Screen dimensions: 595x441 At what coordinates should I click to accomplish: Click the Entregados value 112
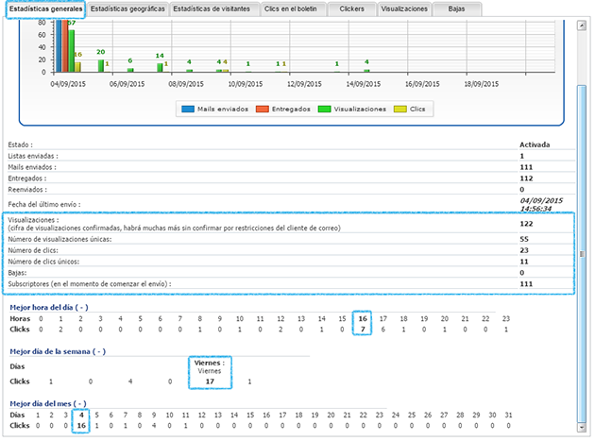coord(526,178)
